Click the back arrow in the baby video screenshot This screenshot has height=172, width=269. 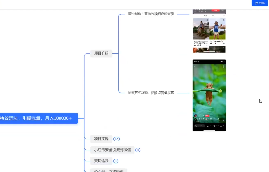tap(195, 66)
